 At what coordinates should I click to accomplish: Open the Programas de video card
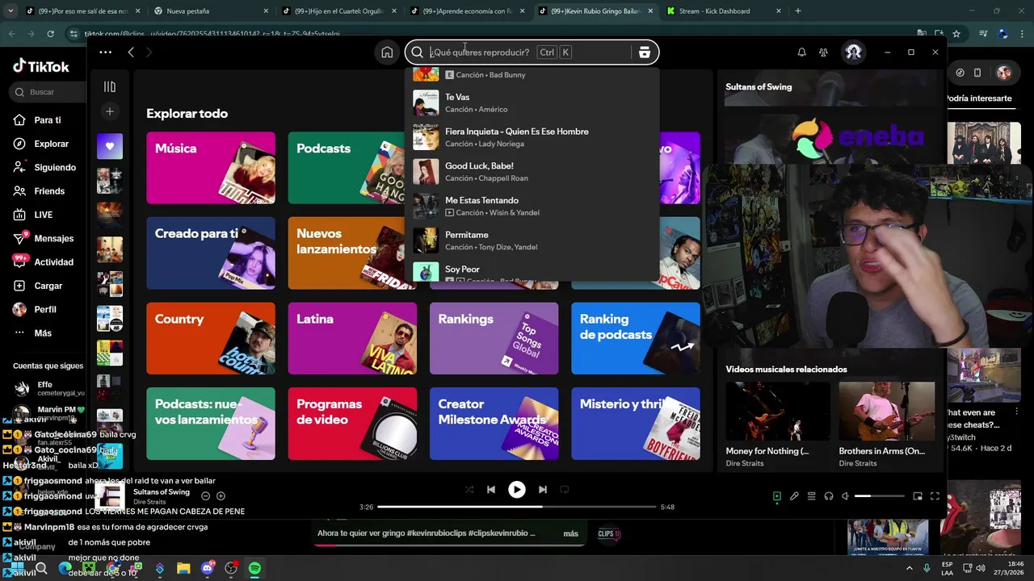click(x=352, y=423)
